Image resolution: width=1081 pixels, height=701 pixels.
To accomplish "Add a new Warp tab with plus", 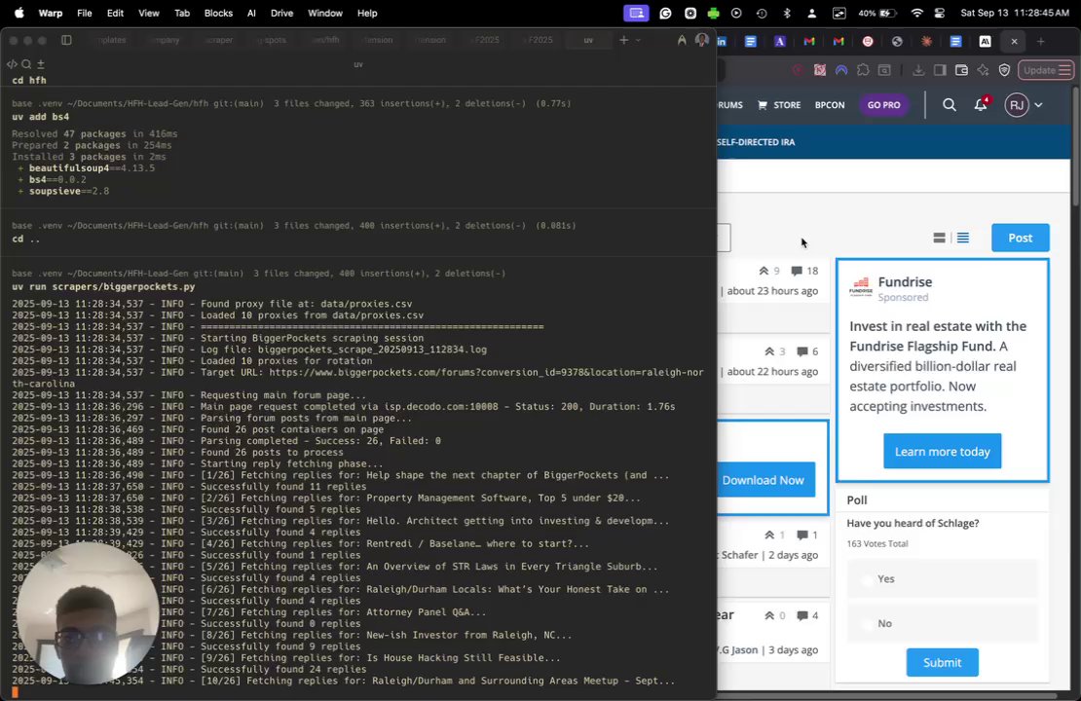I will point(623,40).
